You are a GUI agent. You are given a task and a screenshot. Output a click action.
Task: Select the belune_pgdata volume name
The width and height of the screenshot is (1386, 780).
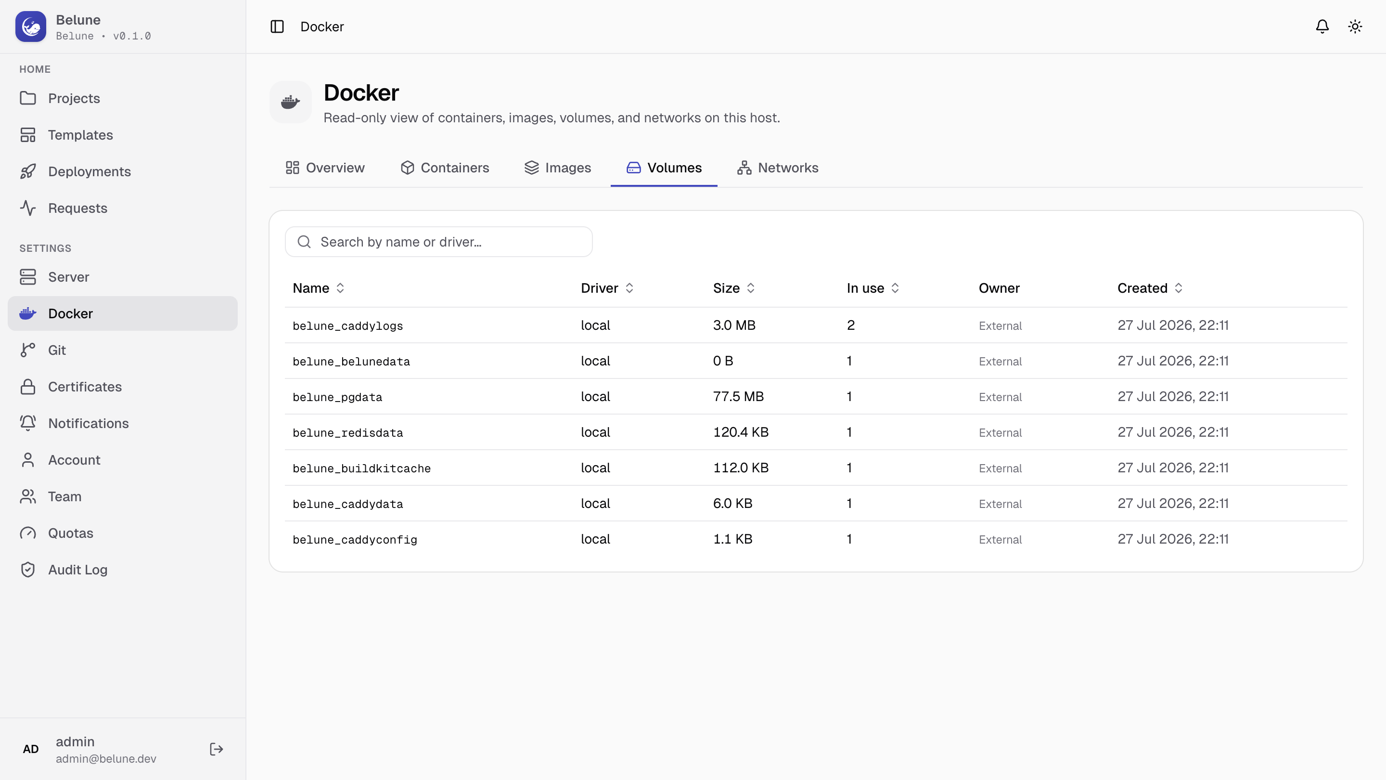pos(337,397)
